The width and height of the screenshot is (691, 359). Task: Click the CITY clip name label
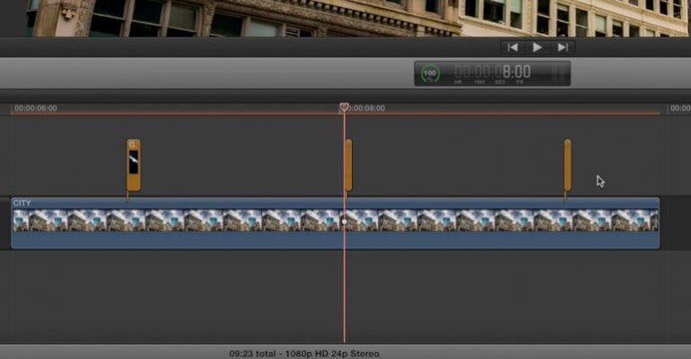point(22,203)
